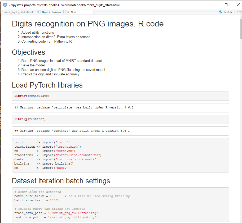Click the magnifying glass search icon
Screen dimensions: 242x223
point(68,12)
